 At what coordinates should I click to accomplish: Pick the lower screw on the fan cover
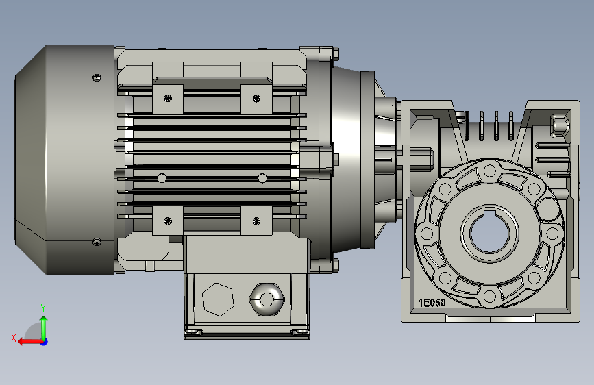[x=97, y=241]
